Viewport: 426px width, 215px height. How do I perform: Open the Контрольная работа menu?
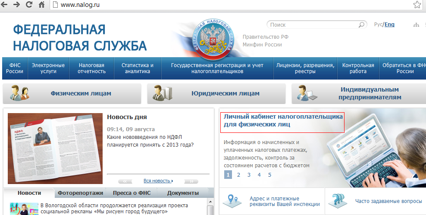358,68
